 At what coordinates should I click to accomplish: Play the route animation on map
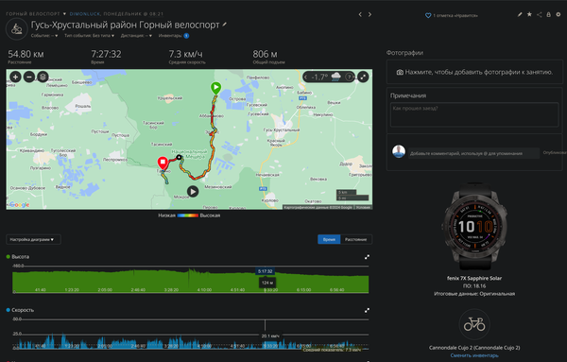193,191
